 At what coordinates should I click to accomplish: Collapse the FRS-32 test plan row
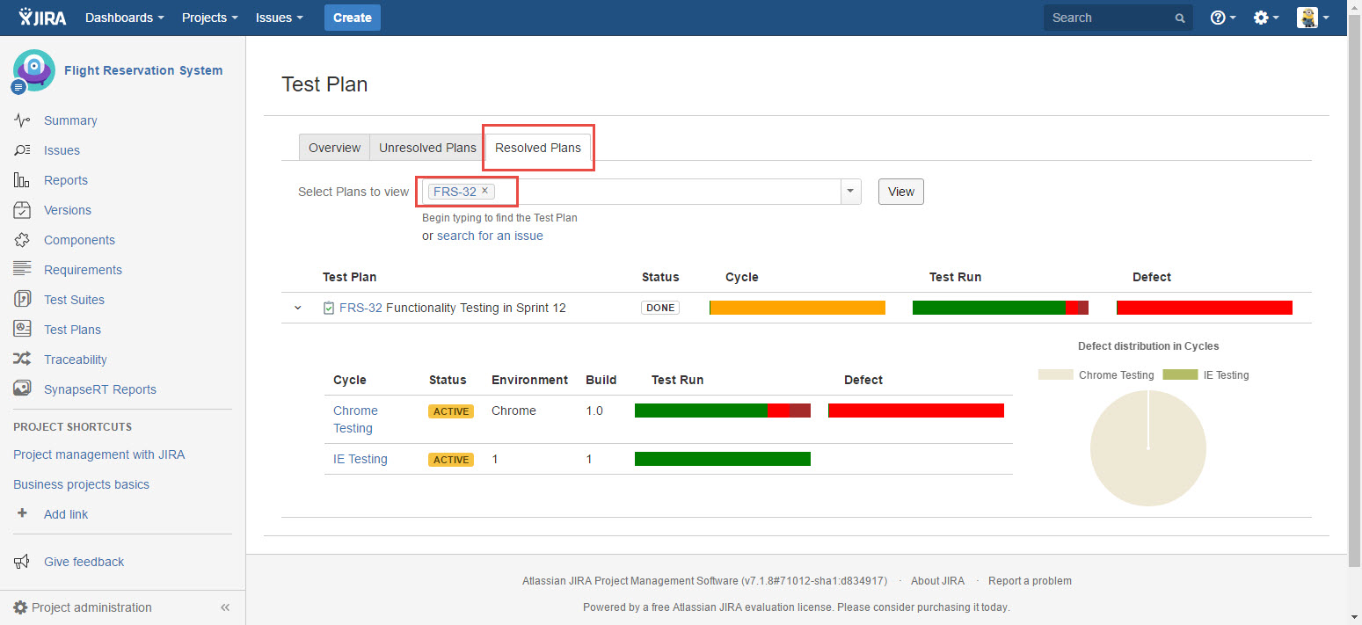point(297,308)
